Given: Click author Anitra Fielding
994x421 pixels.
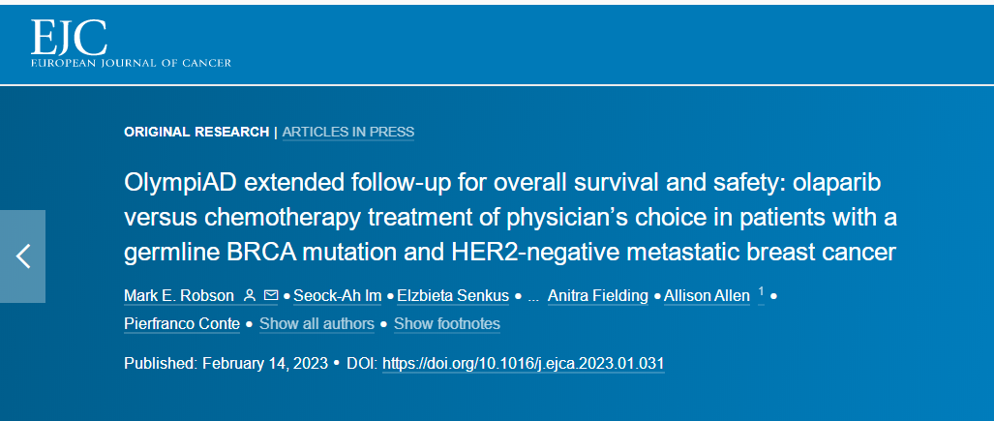Looking at the screenshot, I should pyautogui.click(x=597, y=296).
